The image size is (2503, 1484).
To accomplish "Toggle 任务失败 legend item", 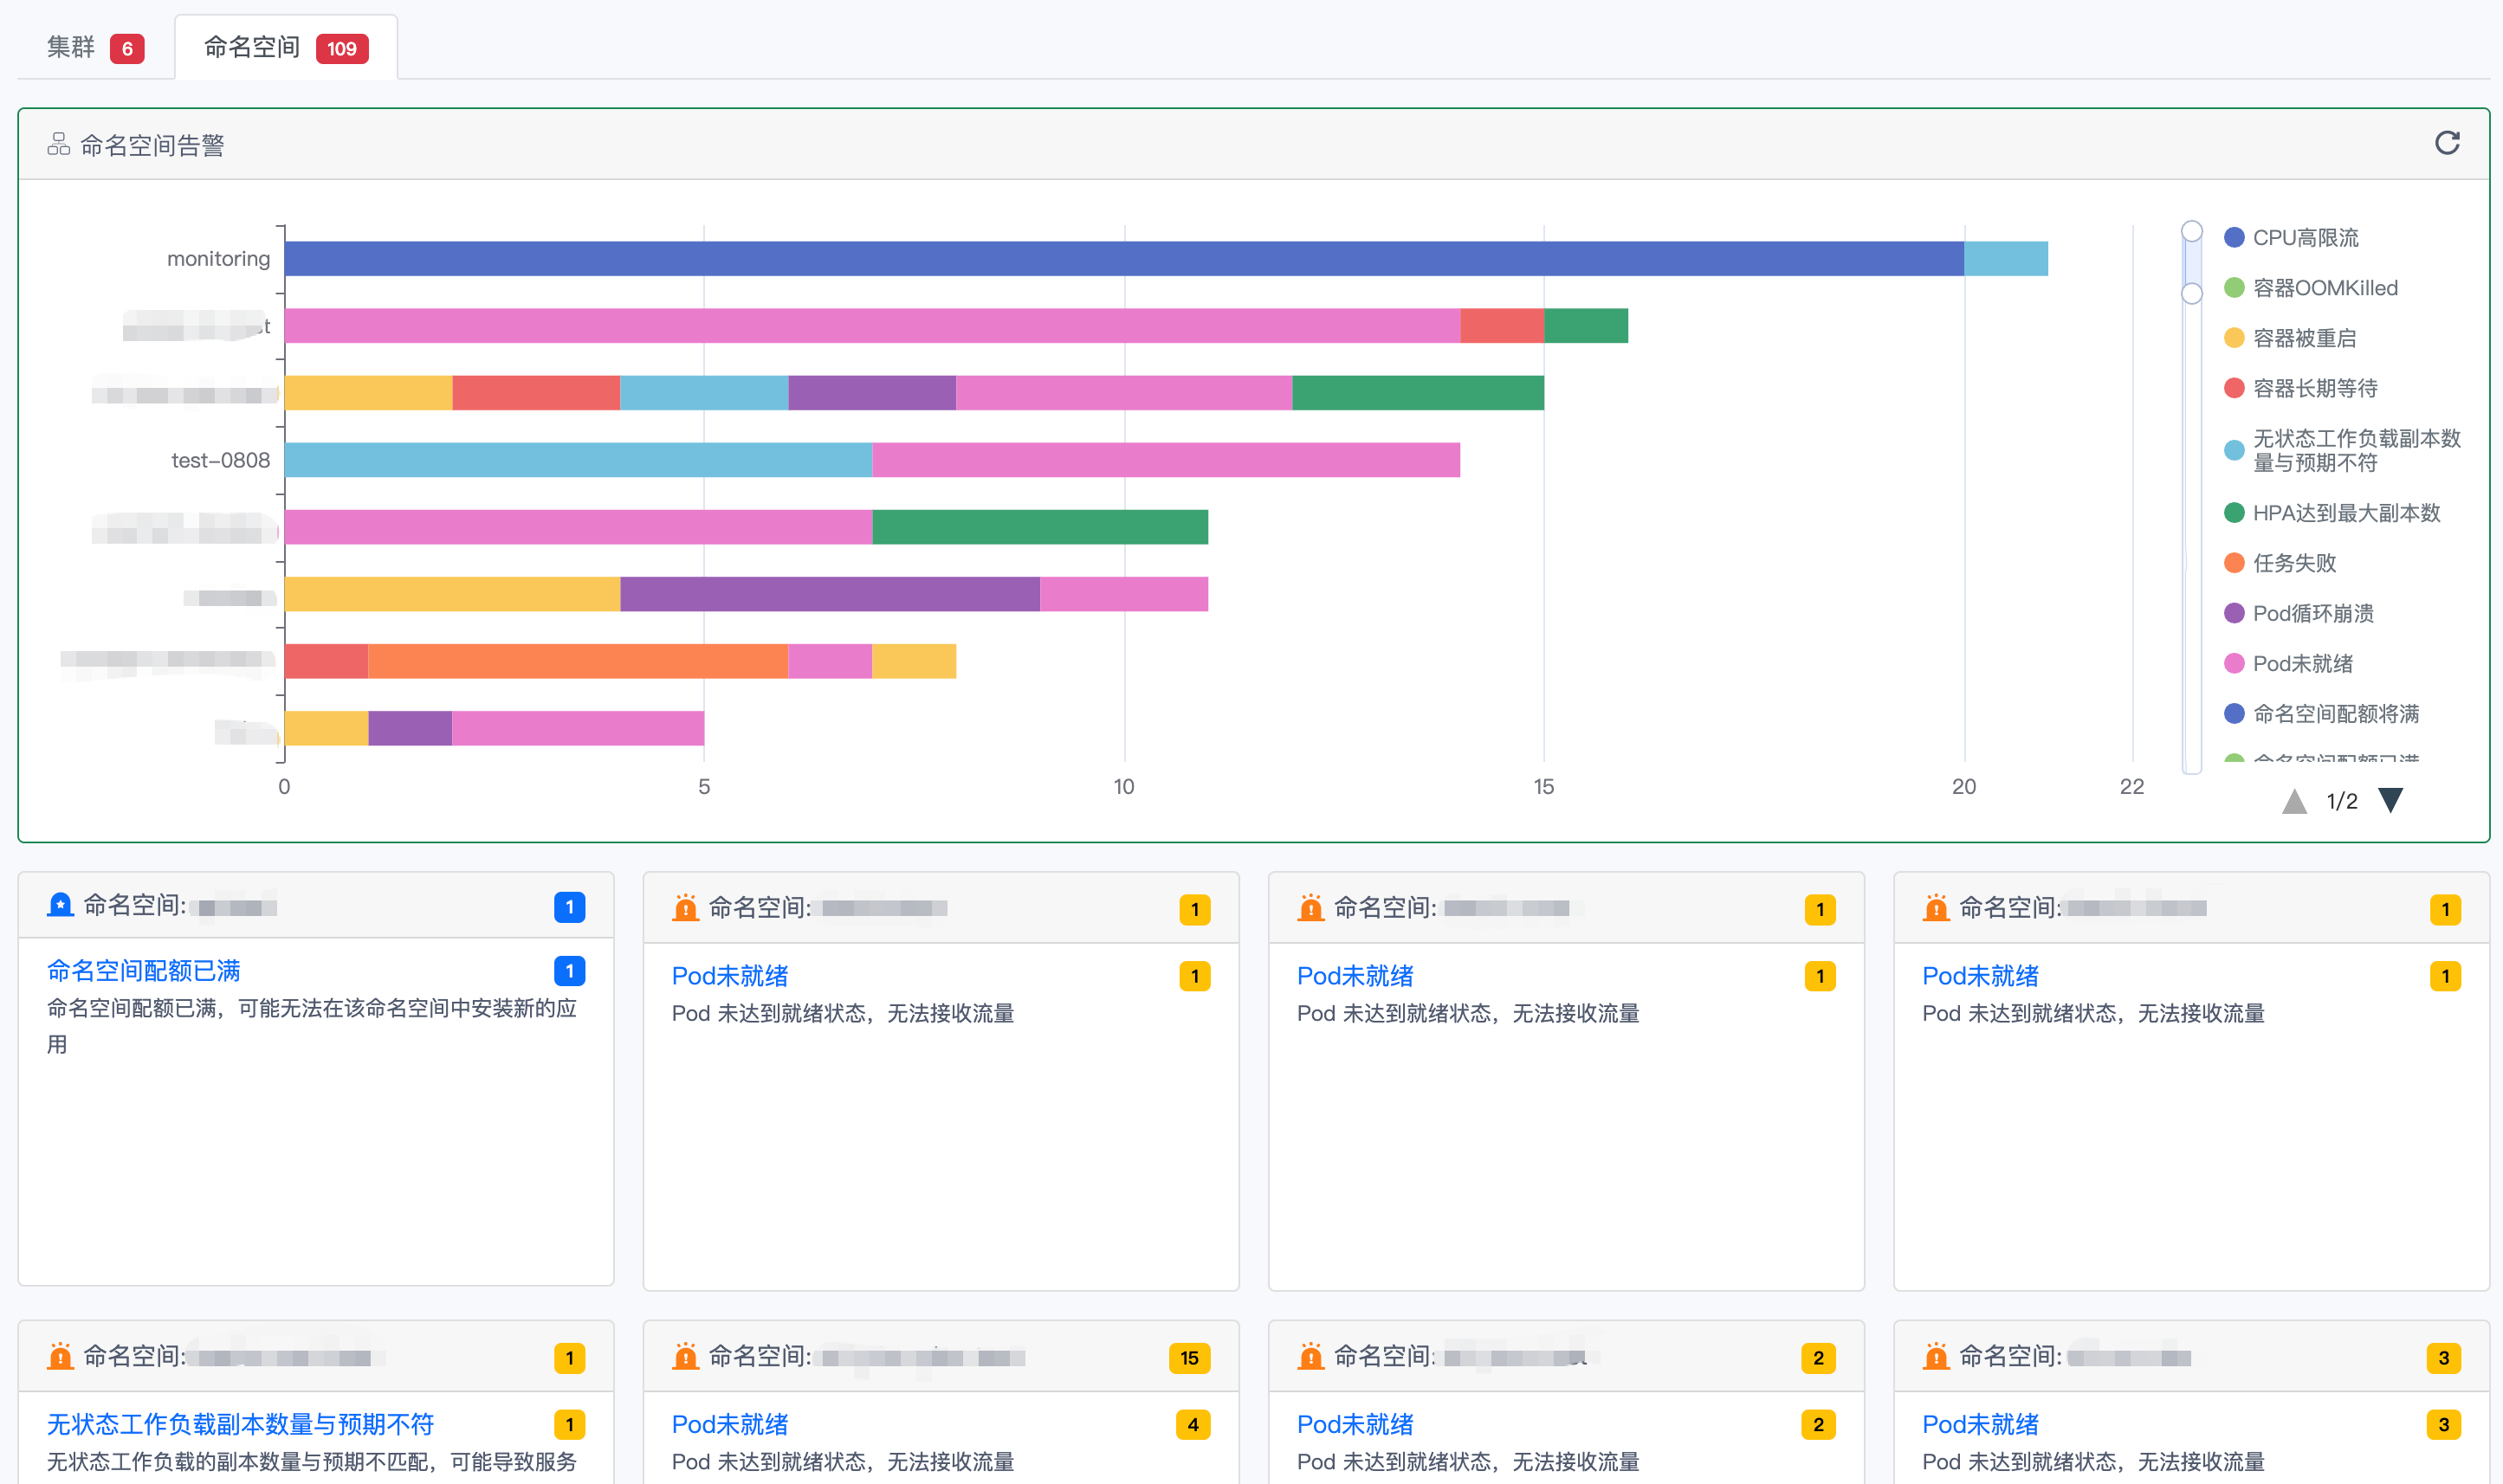I will (x=2293, y=563).
